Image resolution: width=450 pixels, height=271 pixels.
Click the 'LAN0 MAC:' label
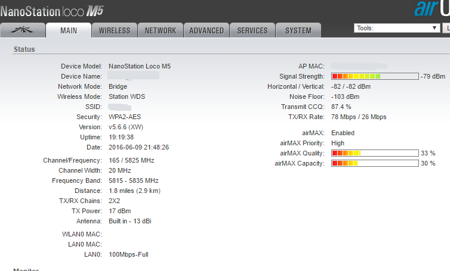pyautogui.click(x=85, y=244)
